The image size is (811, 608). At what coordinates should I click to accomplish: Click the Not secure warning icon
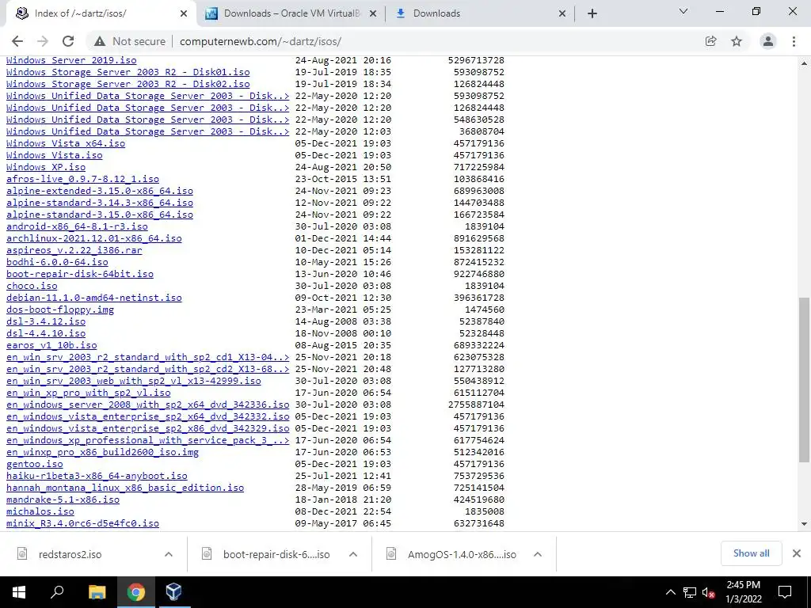click(x=100, y=41)
